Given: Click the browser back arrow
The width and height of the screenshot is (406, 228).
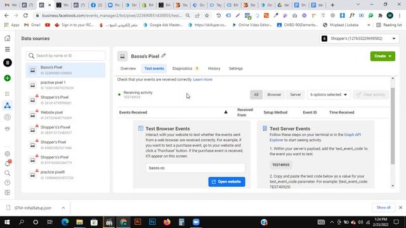Looking at the screenshot, I should 6,15.
